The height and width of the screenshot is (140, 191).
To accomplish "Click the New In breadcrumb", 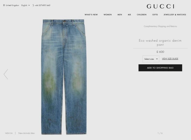I will 9,133.
